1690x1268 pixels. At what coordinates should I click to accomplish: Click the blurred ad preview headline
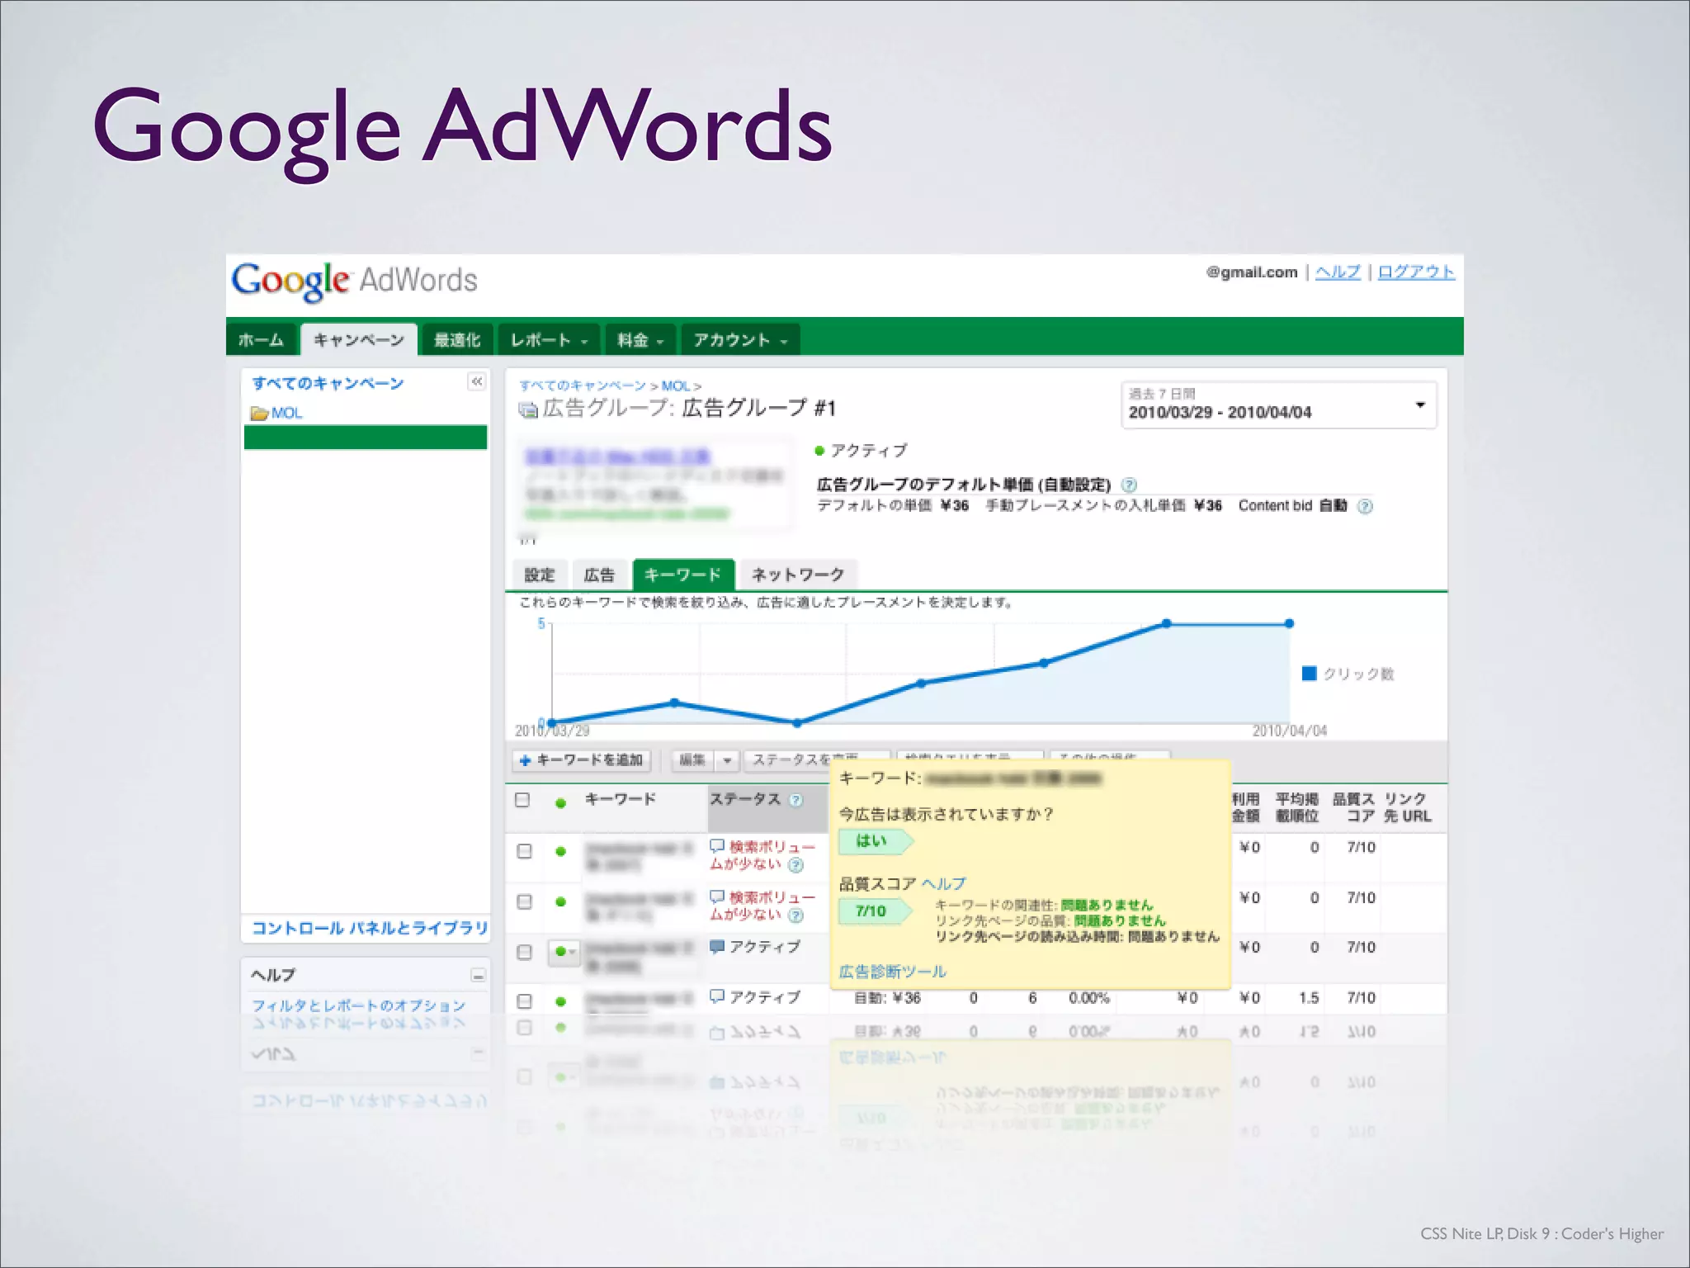click(617, 457)
